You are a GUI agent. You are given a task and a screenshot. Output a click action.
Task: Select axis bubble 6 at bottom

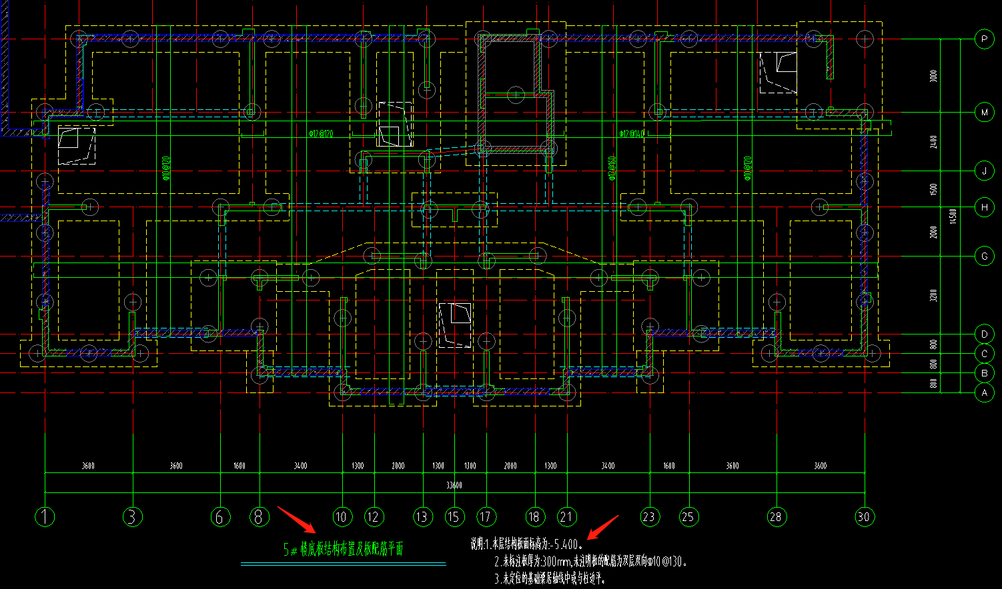[220, 516]
